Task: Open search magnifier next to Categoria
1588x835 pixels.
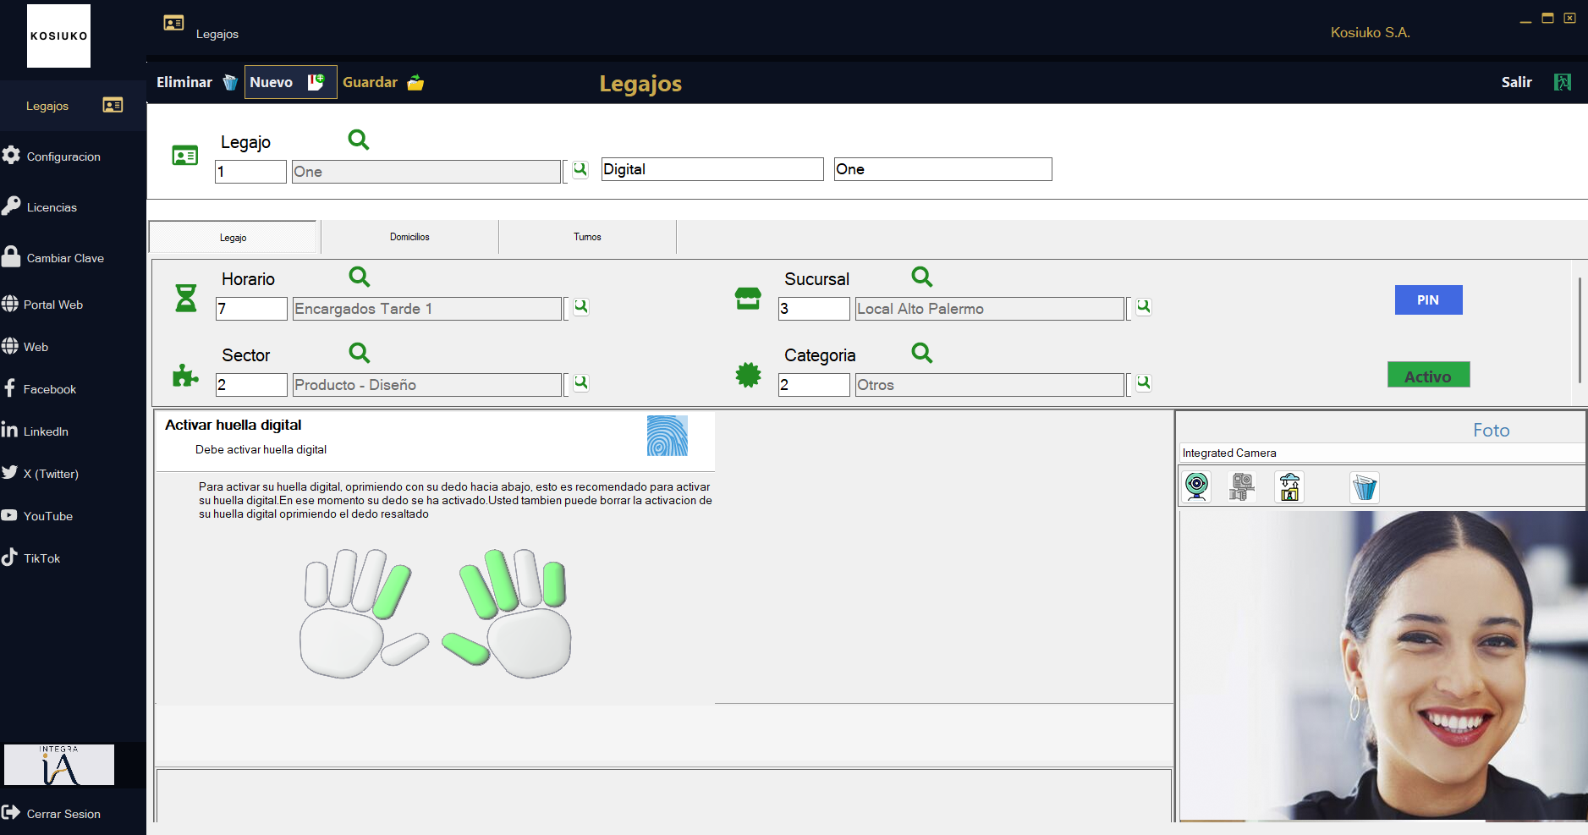Action: [x=921, y=353]
